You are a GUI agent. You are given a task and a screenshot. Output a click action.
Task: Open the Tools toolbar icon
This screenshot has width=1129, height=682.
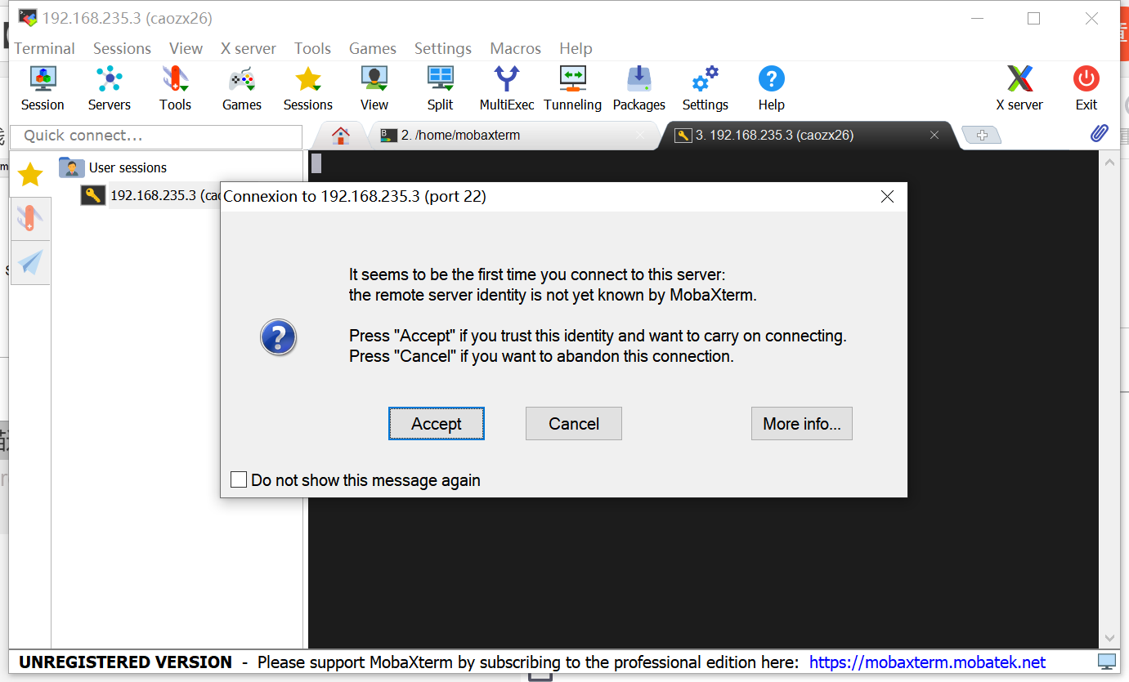click(x=175, y=88)
